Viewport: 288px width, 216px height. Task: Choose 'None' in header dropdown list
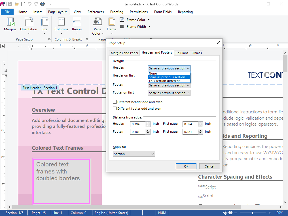point(153,73)
